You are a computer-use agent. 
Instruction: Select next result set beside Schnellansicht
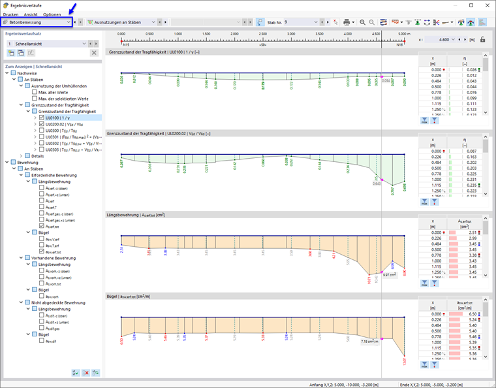pos(96,44)
